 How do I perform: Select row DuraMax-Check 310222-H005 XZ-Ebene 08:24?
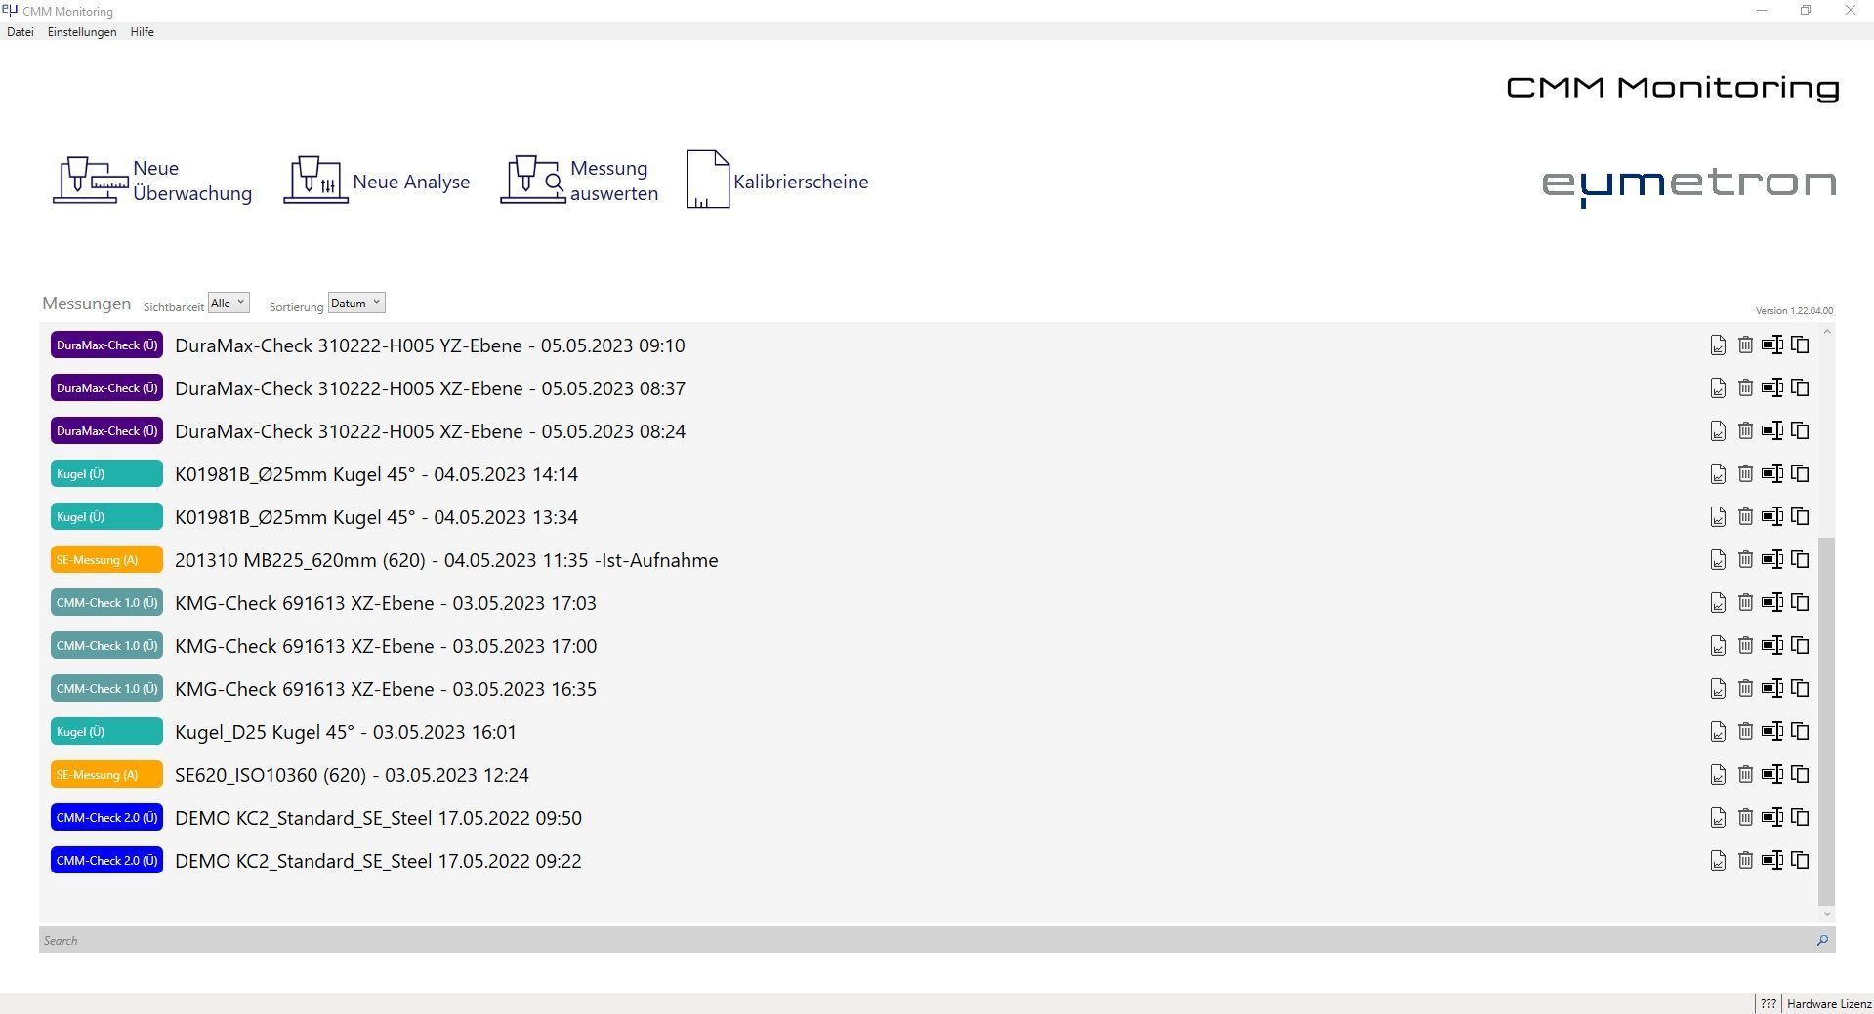point(928,431)
